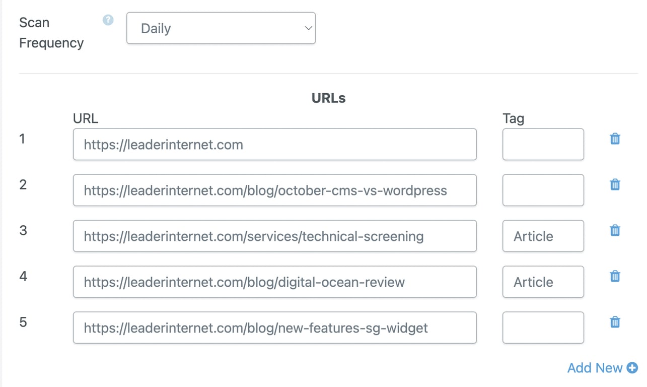Edit the technical-screening URL field
The height and width of the screenshot is (387, 647).
coord(274,236)
